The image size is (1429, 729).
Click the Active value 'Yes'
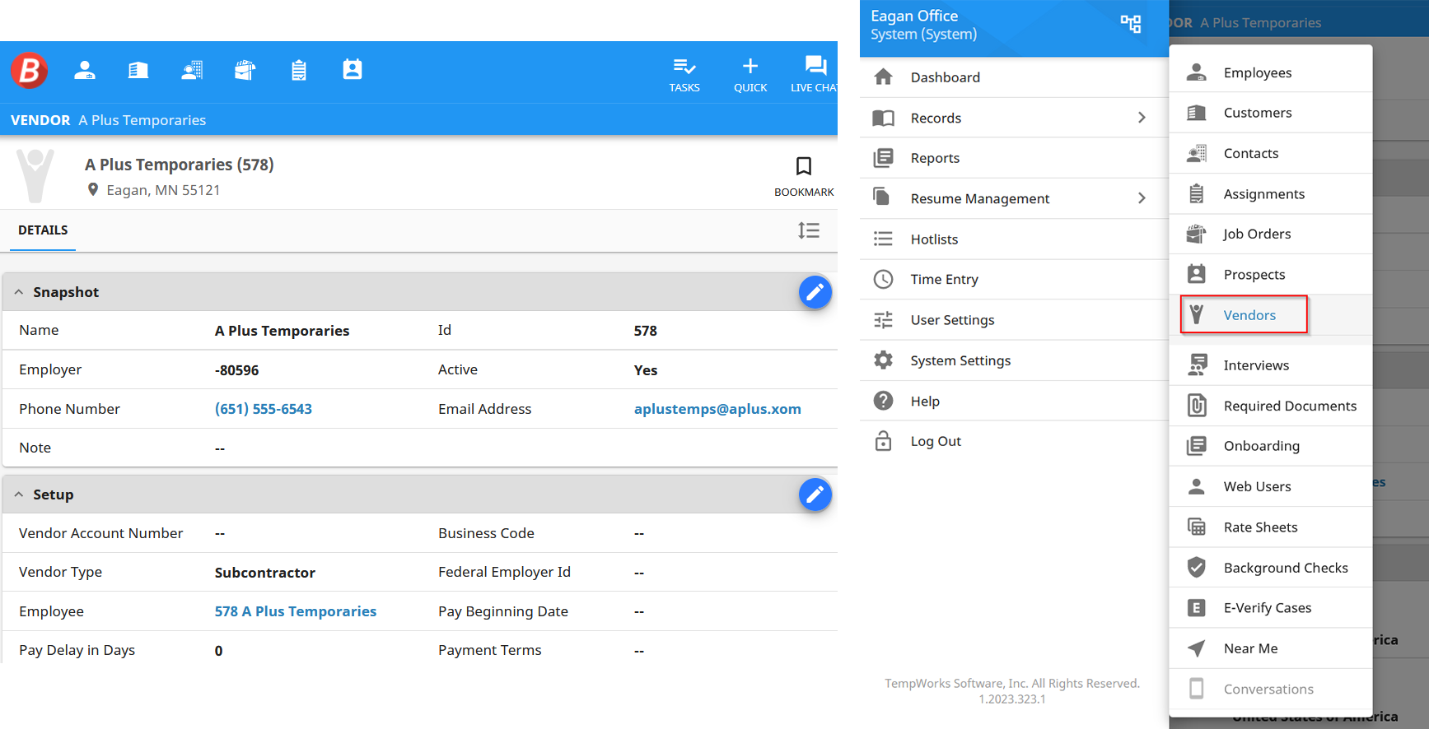point(646,370)
